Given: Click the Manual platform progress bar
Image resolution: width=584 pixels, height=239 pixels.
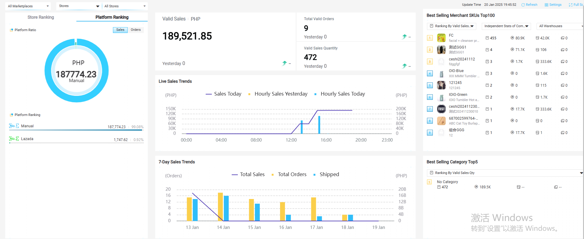Looking at the screenshot, I should (x=76, y=130).
